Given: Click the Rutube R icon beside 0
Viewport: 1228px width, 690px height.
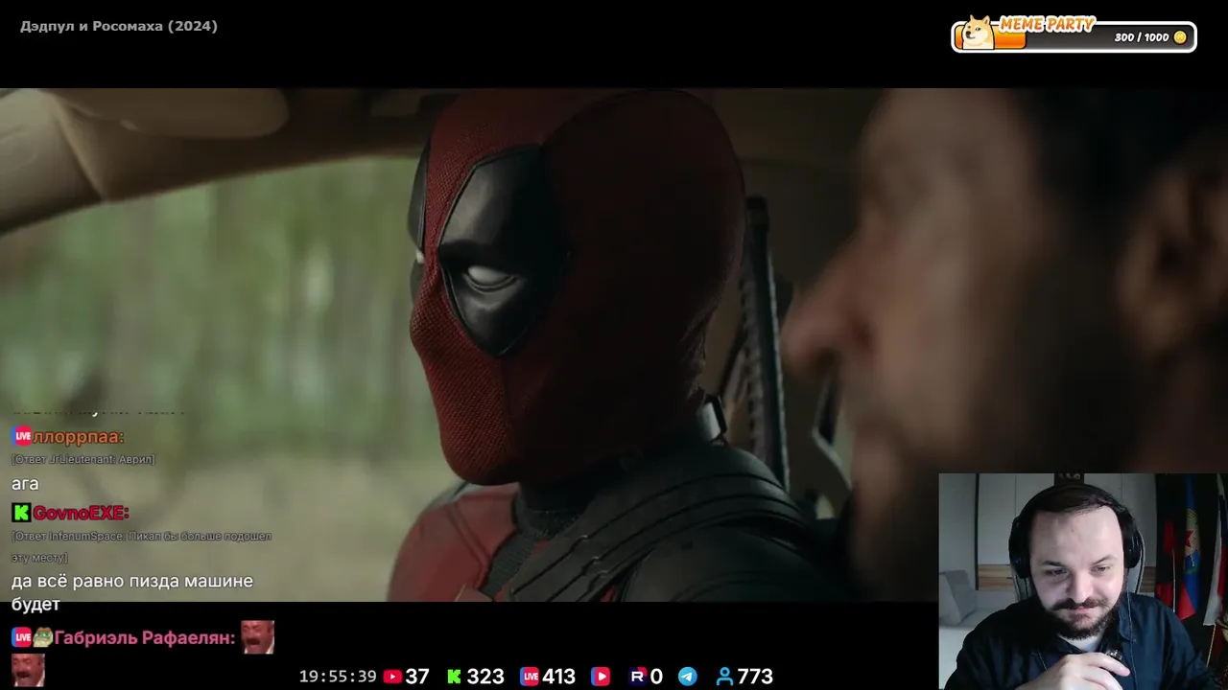Looking at the screenshot, I should pyautogui.click(x=637, y=677).
